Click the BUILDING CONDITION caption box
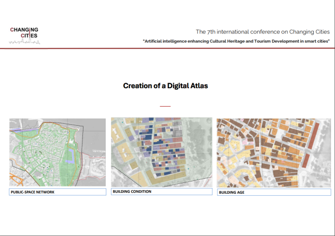The width and height of the screenshot is (335, 236). click(x=162, y=191)
